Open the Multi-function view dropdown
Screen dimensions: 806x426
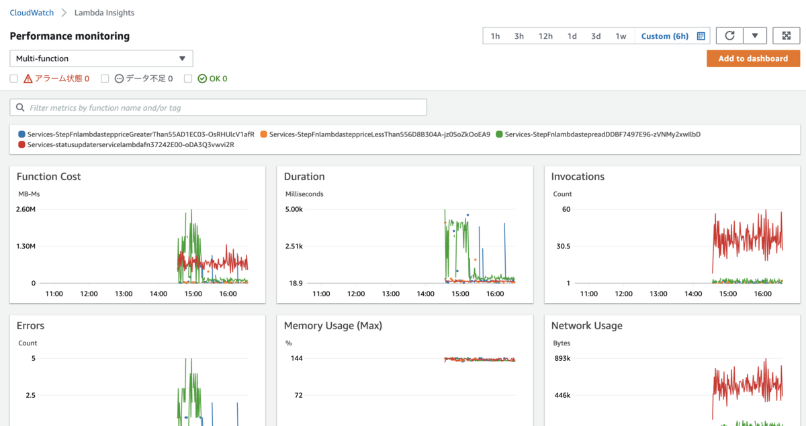click(101, 58)
